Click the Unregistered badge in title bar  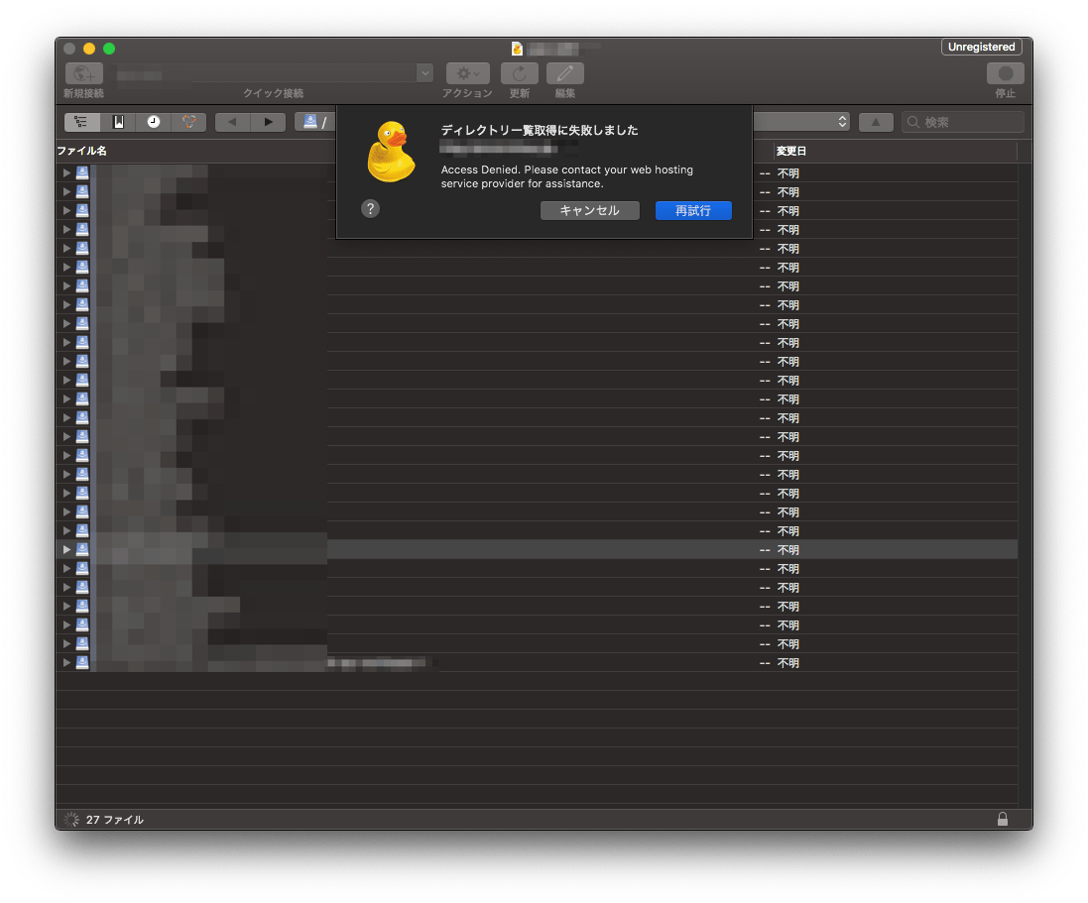click(981, 47)
